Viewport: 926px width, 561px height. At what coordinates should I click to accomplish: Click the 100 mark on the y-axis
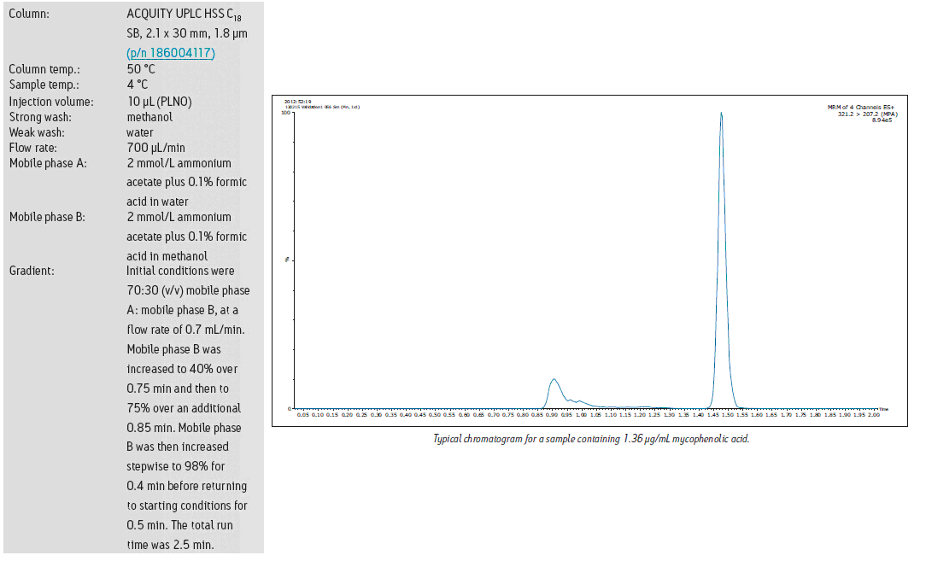[286, 113]
